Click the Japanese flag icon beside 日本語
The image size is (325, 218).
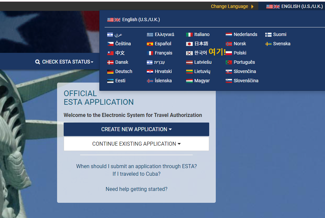(189, 44)
